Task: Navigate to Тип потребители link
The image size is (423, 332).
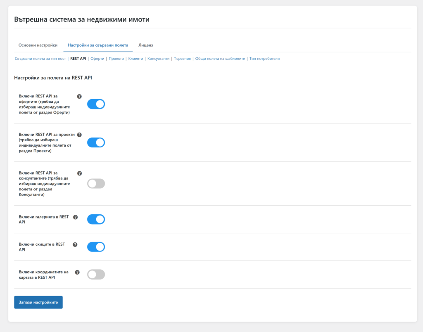Action: click(264, 59)
